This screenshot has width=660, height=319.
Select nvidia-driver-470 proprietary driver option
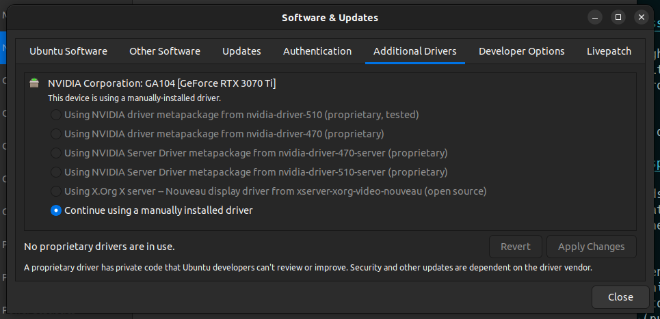(56, 134)
